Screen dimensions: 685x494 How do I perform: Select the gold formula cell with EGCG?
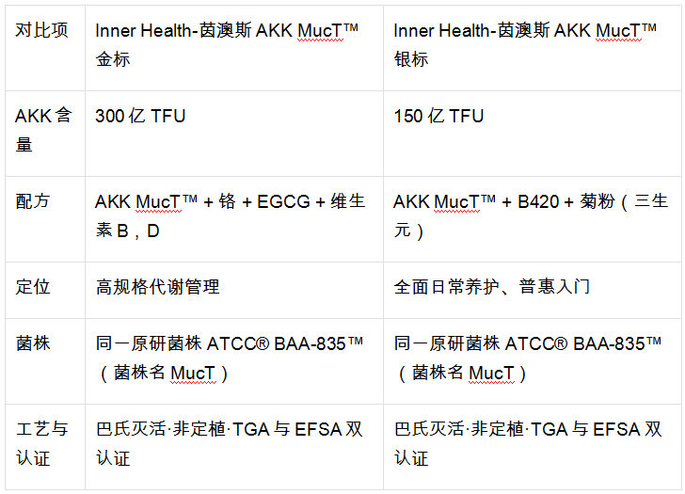tap(234, 219)
